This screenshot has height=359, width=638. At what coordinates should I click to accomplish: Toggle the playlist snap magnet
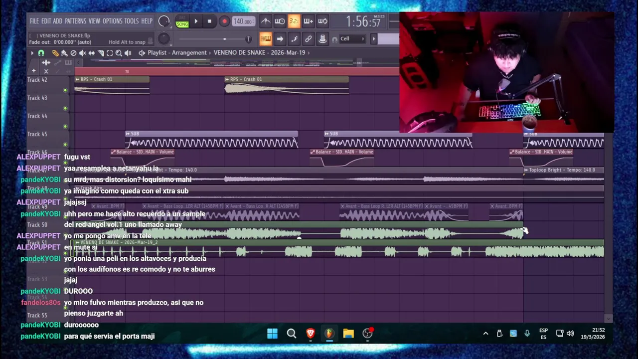point(41,53)
